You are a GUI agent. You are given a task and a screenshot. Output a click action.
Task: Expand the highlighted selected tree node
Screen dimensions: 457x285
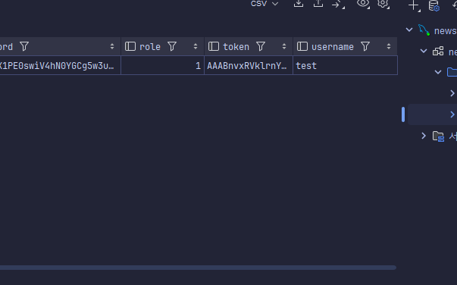452,114
